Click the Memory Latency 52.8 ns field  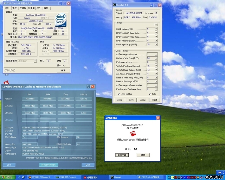click(x=84, y=99)
